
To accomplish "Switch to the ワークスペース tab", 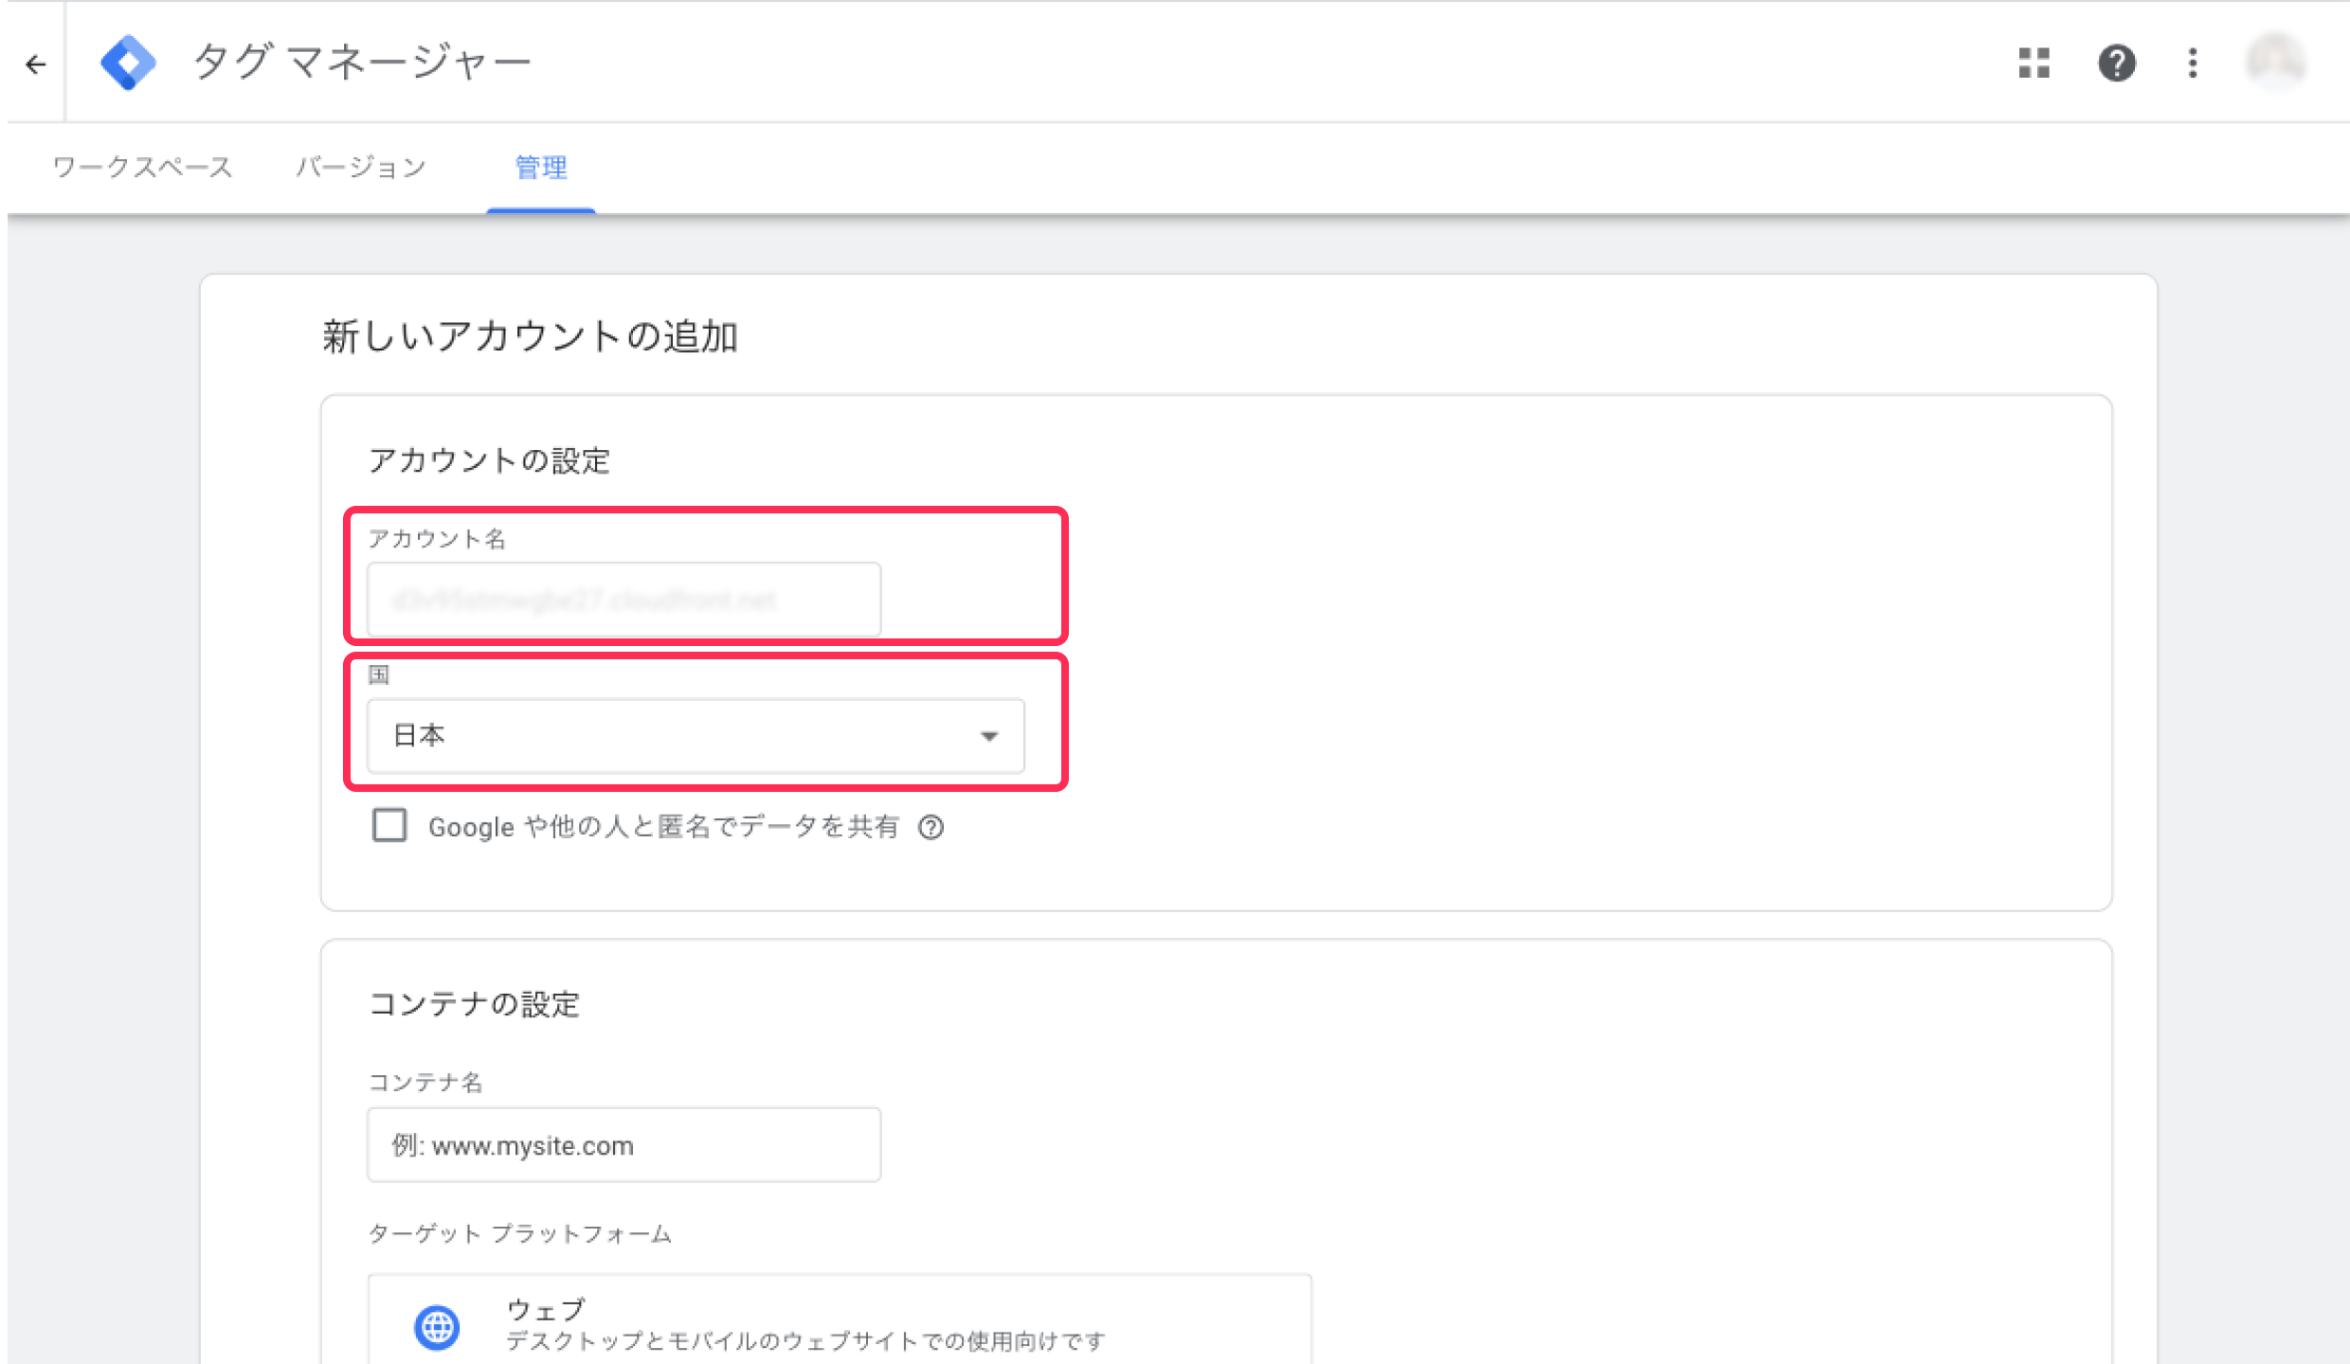I will [x=142, y=168].
